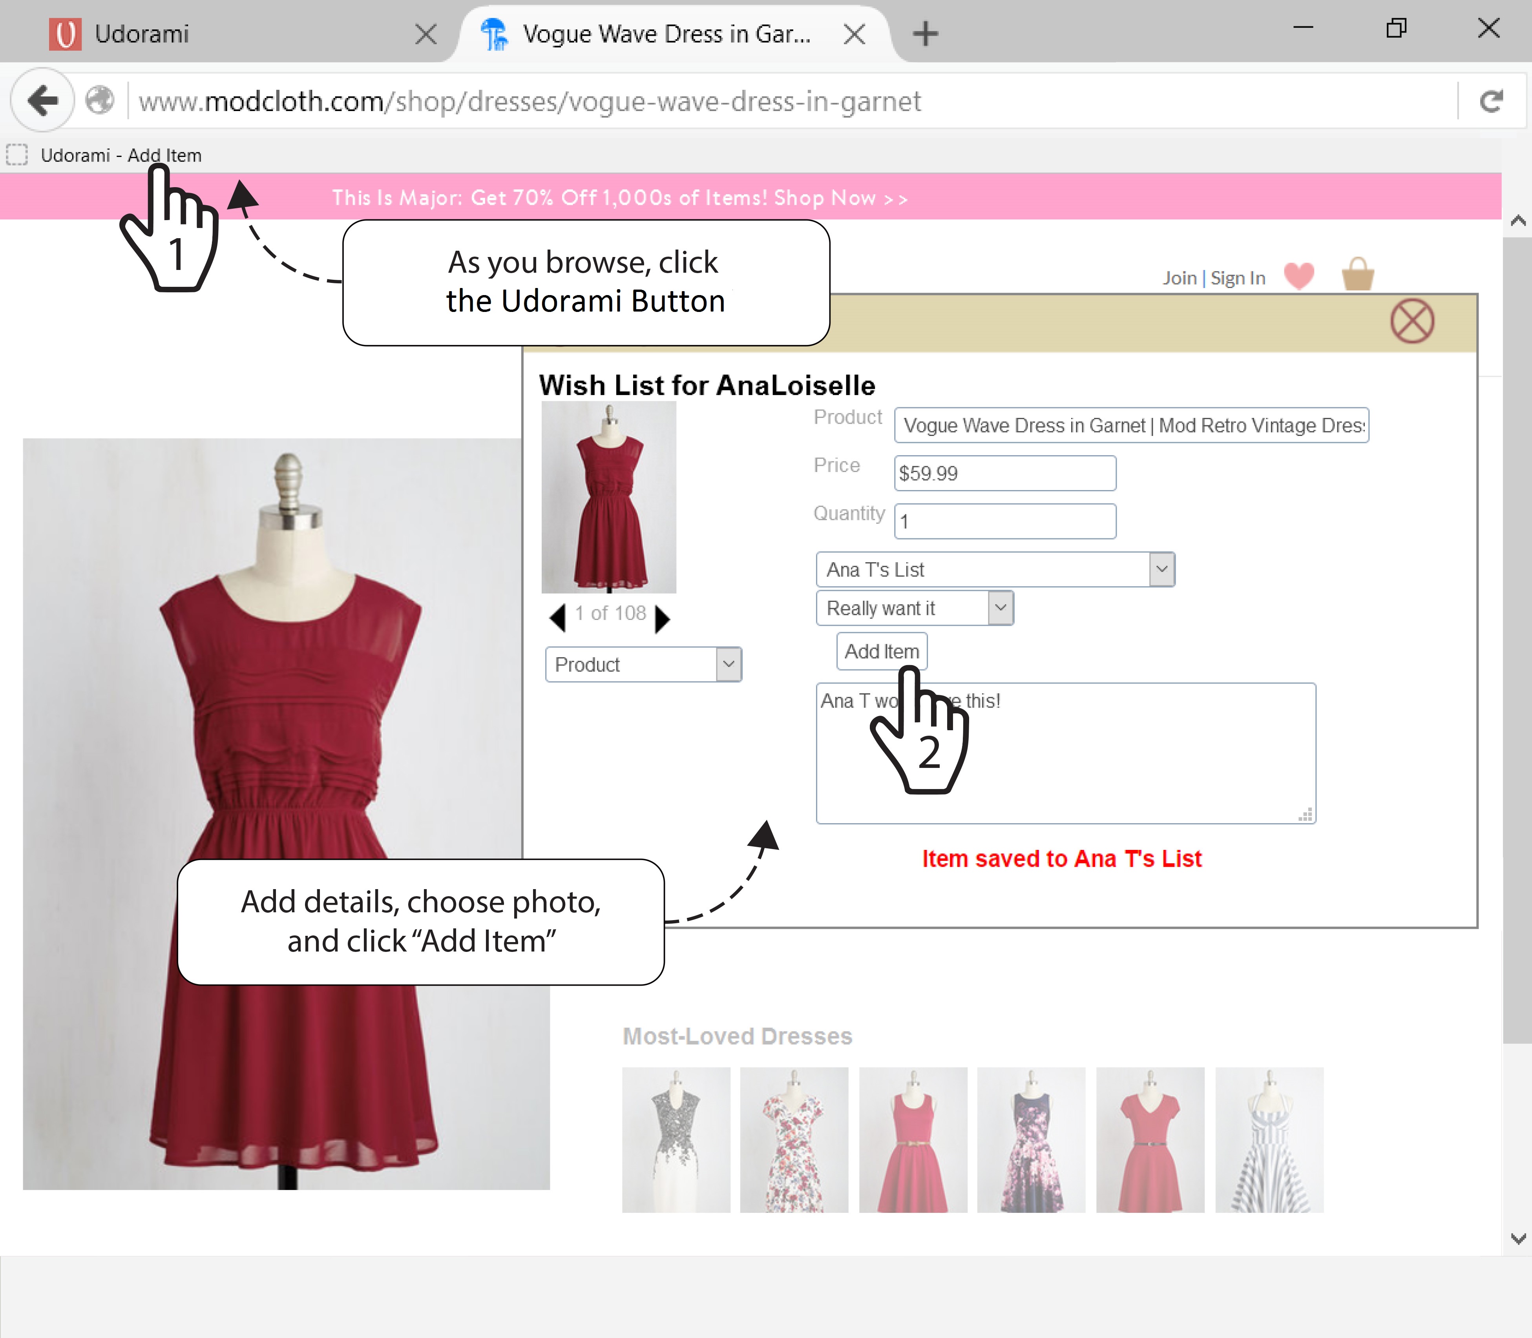
Task: Click the Add Item button
Action: [882, 651]
